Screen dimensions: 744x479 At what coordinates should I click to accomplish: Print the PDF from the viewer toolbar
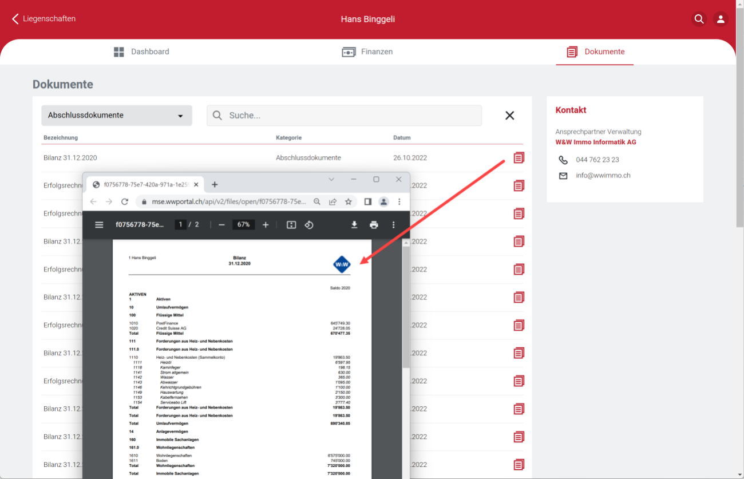[x=374, y=225]
